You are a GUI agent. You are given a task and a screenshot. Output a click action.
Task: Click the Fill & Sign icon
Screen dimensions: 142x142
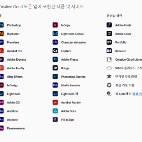pyautogui.click(x=55, y=119)
